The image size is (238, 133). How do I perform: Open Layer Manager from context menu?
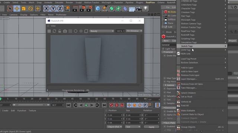point(202,79)
